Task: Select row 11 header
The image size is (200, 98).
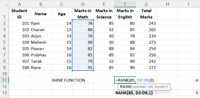Action: 4,80
